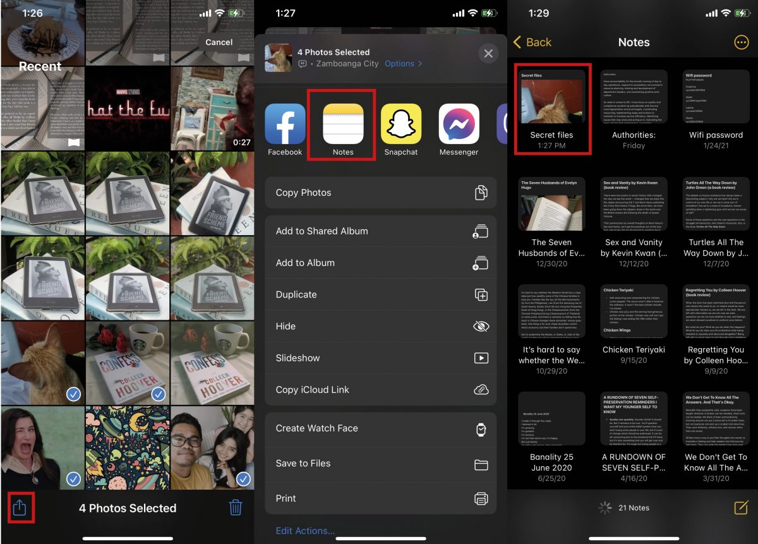Open the Secret files note
Image resolution: width=758 pixels, height=544 pixels.
tap(551, 107)
